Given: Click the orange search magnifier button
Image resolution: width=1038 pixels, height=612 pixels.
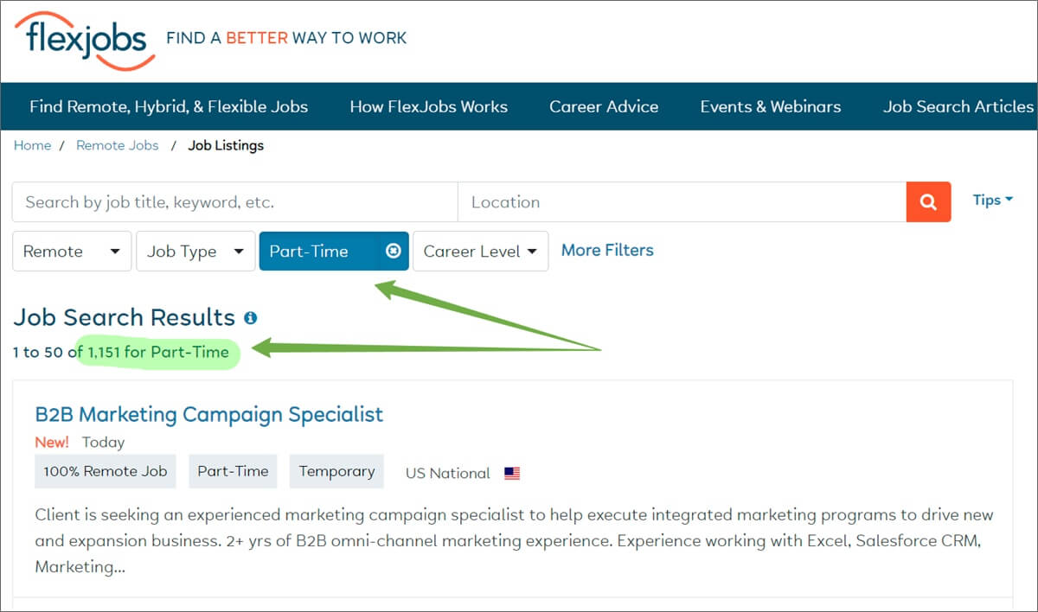Looking at the screenshot, I should (x=928, y=202).
